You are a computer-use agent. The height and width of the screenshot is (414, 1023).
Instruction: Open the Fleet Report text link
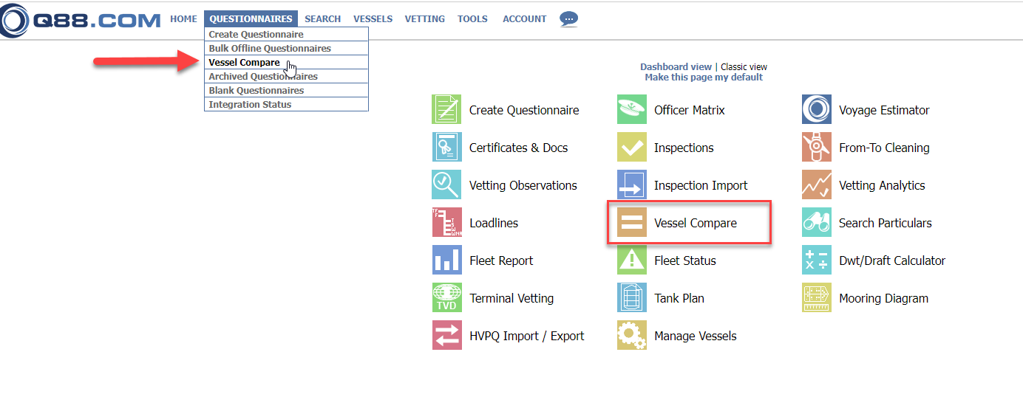click(x=501, y=261)
